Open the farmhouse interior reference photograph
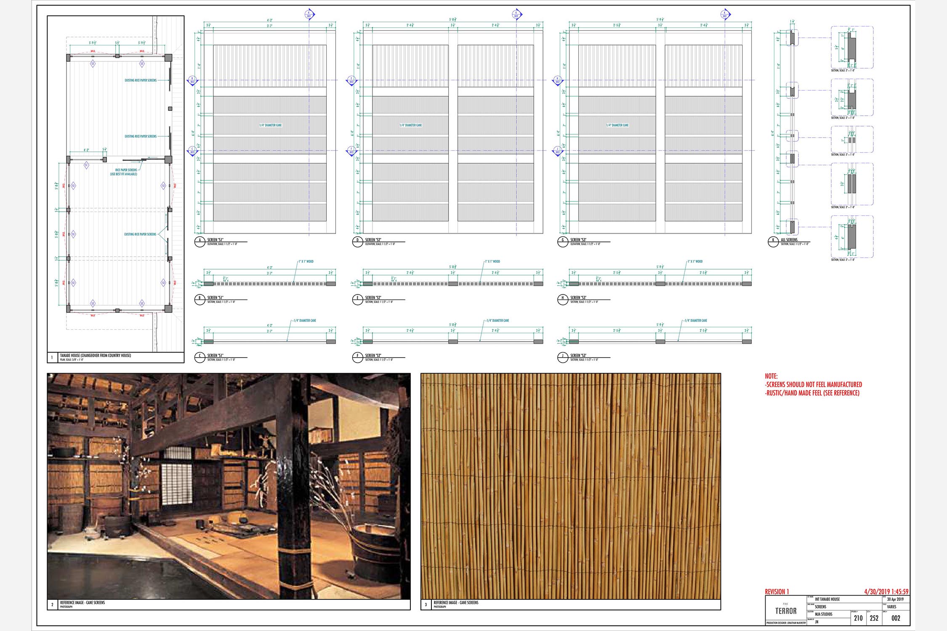The width and height of the screenshot is (947, 631). coord(229,486)
